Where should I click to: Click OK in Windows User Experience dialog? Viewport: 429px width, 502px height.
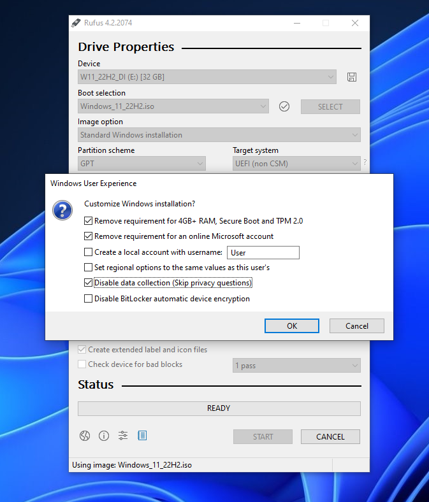coord(292,326)
